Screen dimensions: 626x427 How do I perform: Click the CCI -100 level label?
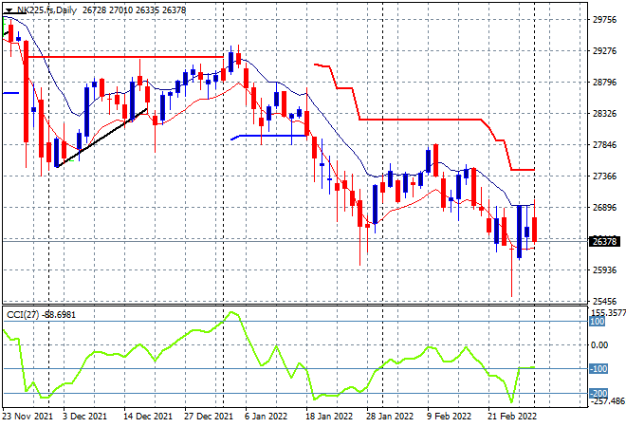598,369
